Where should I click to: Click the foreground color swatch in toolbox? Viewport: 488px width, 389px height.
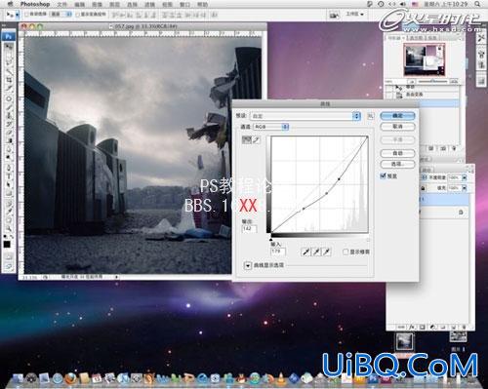point(7,244)
